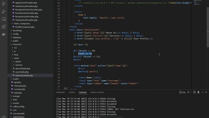Switch to the Output tab
The width and height of the screenshot is (209, 118).
[72, 92]
